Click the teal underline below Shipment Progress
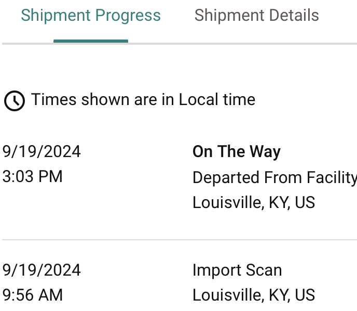 91,41
